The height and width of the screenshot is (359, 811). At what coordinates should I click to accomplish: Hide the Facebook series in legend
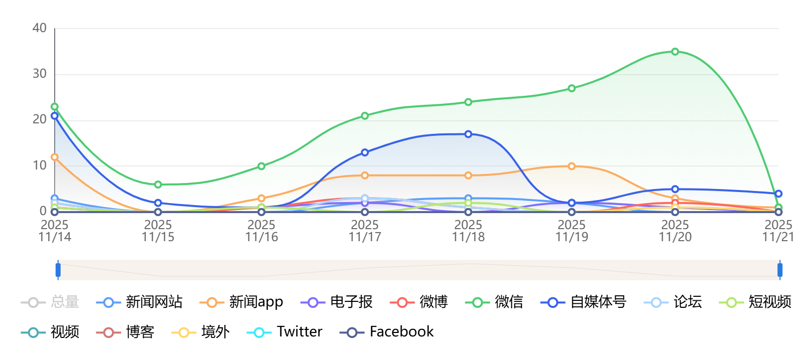[x=387, y=332]
